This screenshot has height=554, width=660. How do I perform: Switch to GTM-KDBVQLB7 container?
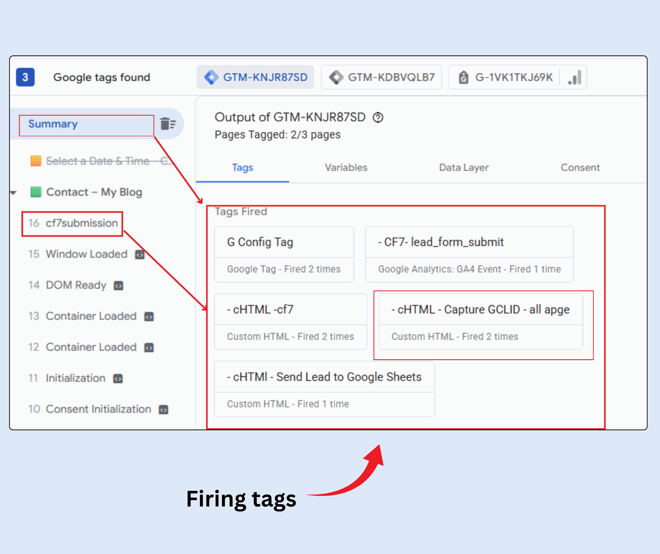(x=382, y=77)
